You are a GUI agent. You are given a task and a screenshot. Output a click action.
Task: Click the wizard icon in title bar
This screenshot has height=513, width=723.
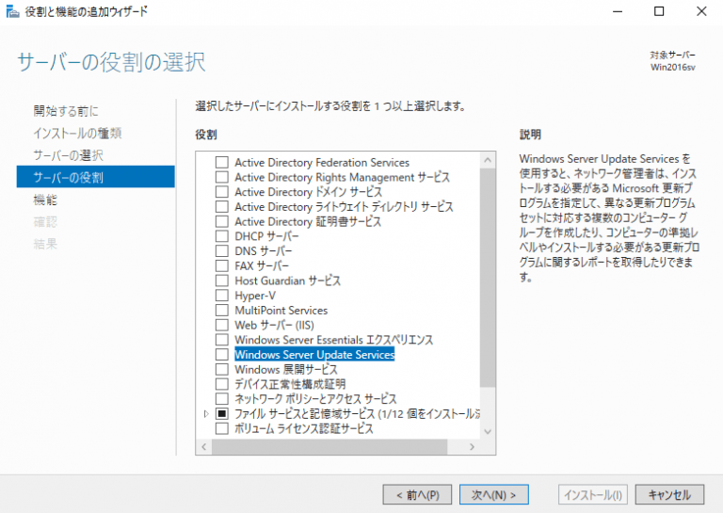[11, 11]
